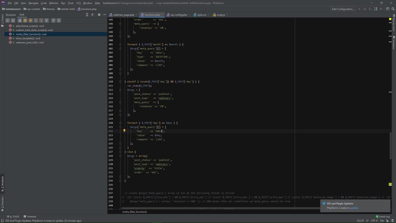Click the yellow intention lightbulb on line 222

[124, 131]
